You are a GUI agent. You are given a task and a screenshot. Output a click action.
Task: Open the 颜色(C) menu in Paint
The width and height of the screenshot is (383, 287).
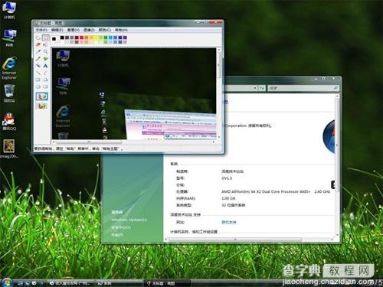point(105,30)
